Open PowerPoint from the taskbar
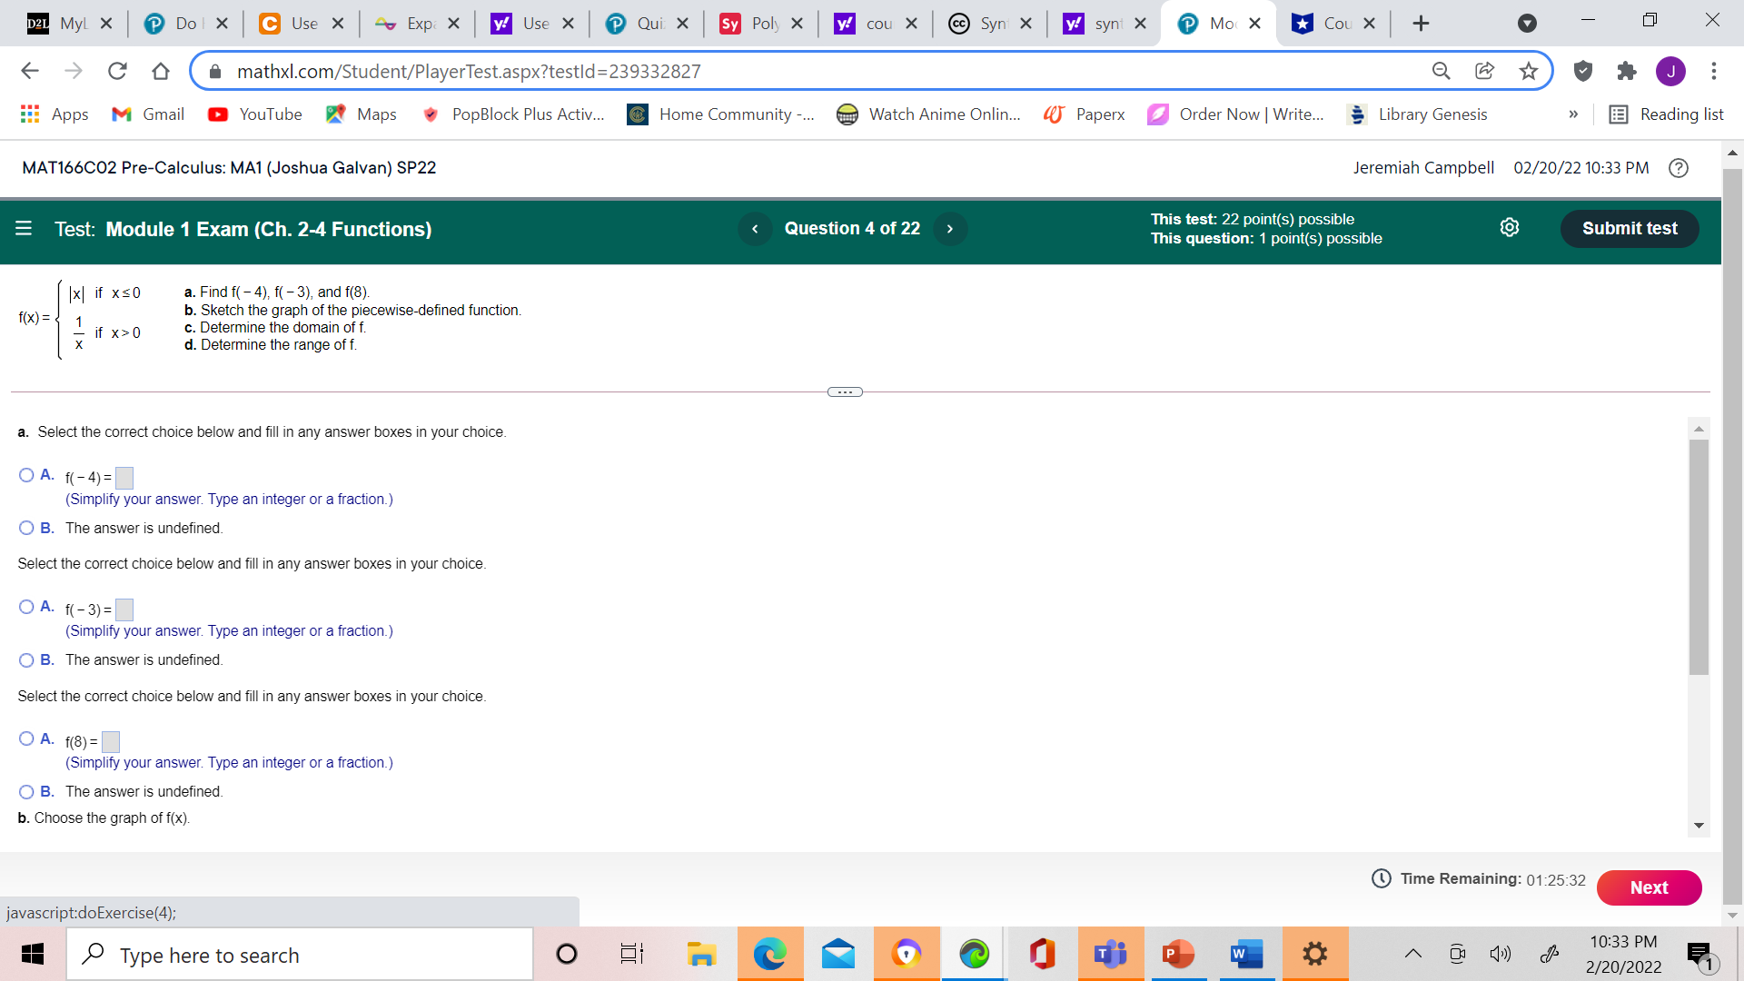Viewport: 1744px width, 981px height. [x=1178, y=954]
